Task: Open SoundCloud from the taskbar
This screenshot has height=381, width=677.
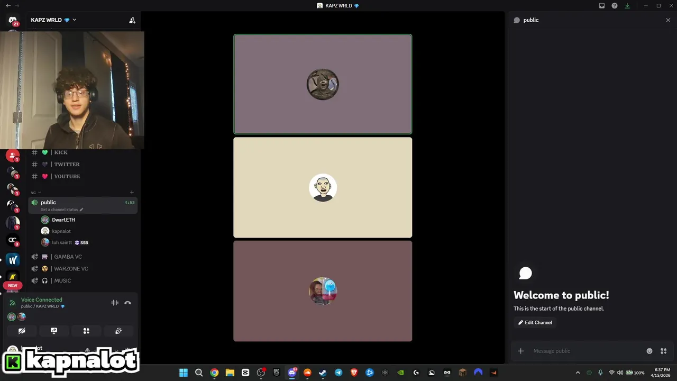Action: pos(307,373)
